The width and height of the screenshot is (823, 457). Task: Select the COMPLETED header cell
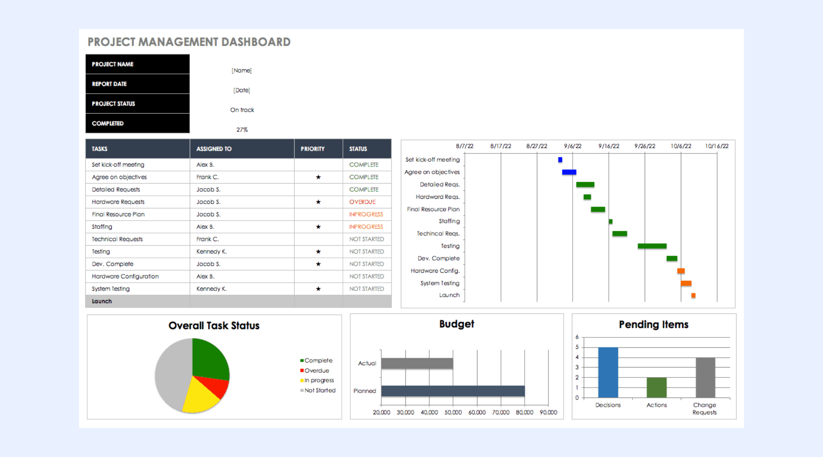[x=138, y=123]
